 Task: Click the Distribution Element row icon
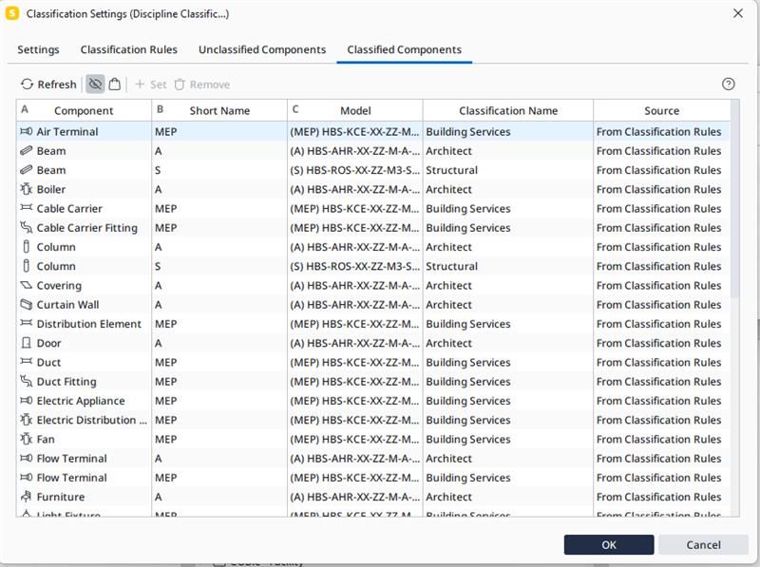tap(27, 323)
